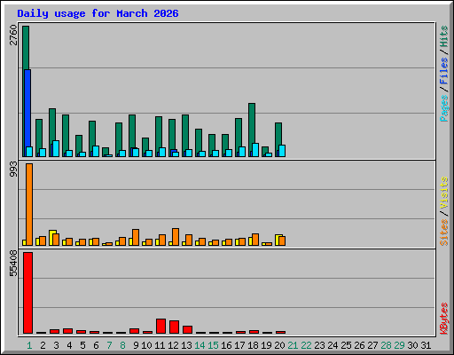Image resolution: width=454 pixels, height=355 pixels.
Task: Click day 17 label on the x-axis
Action: click(x=239, y=345)
